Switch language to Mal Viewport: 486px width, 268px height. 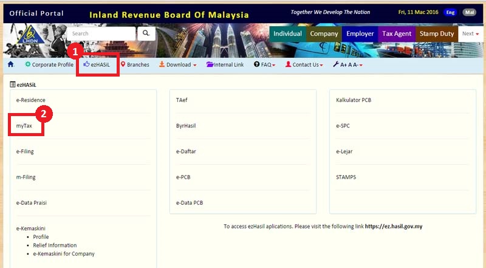[470, 12]
